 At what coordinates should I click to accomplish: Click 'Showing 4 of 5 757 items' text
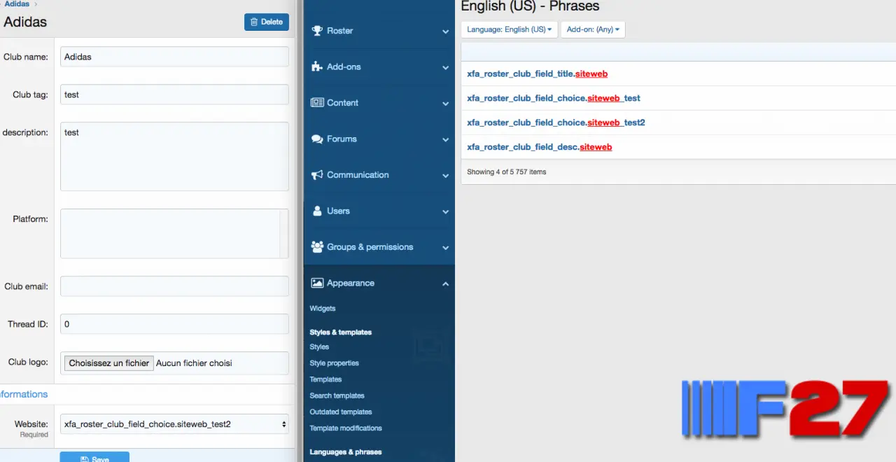(x=507, y=171)
